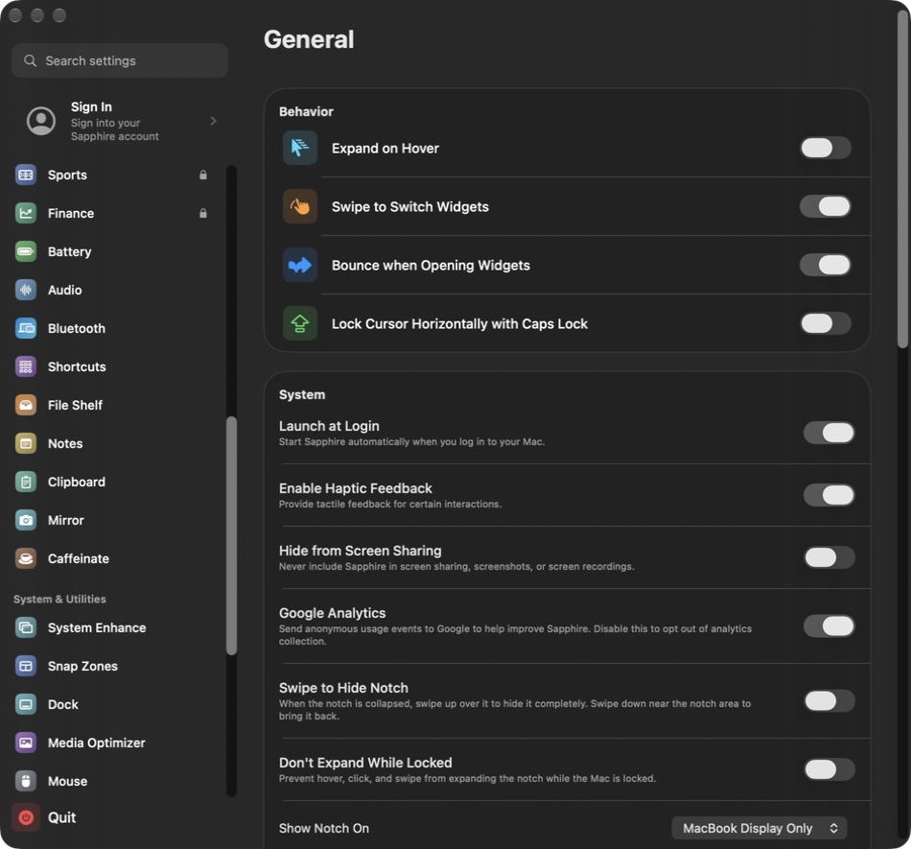The width and height of the screenshot is (911, 849).
Task: Enable Swipe to Hide Notch
Action: point(829,701)
